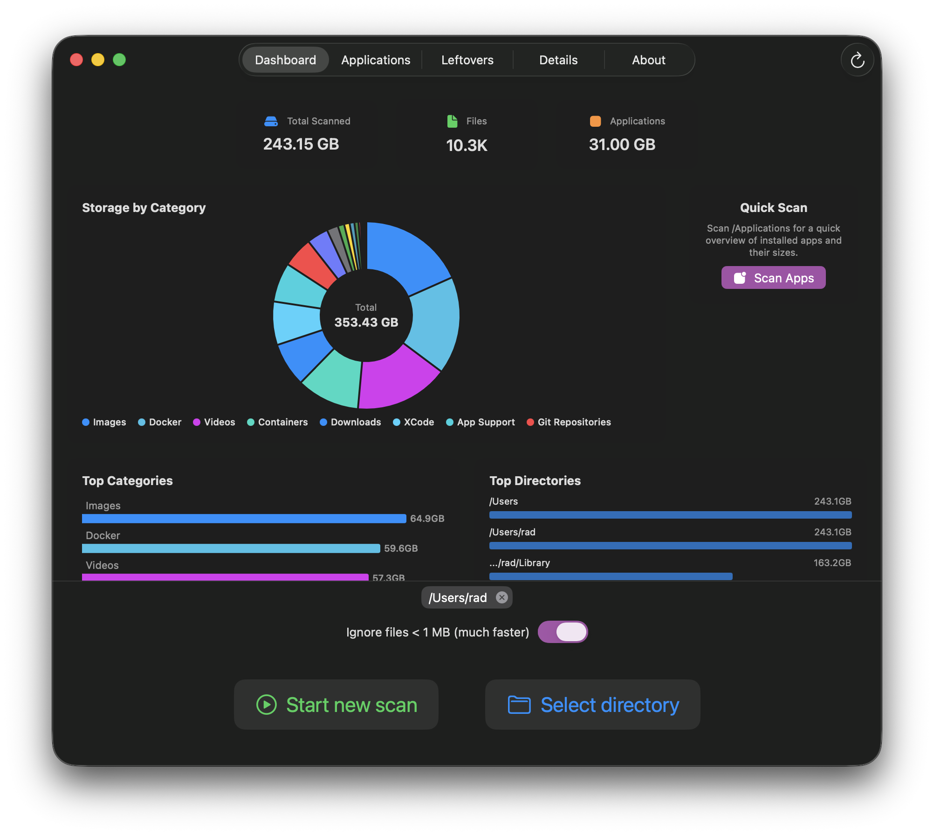Switch to the Applications tab
The image size is (934, 835).
[376, 60]
